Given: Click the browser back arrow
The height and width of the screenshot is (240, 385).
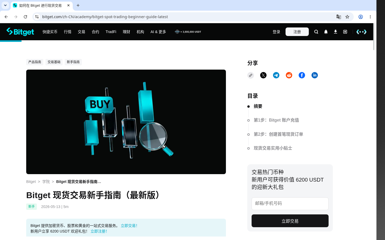Looking at the screenshot, I should 6,17.
